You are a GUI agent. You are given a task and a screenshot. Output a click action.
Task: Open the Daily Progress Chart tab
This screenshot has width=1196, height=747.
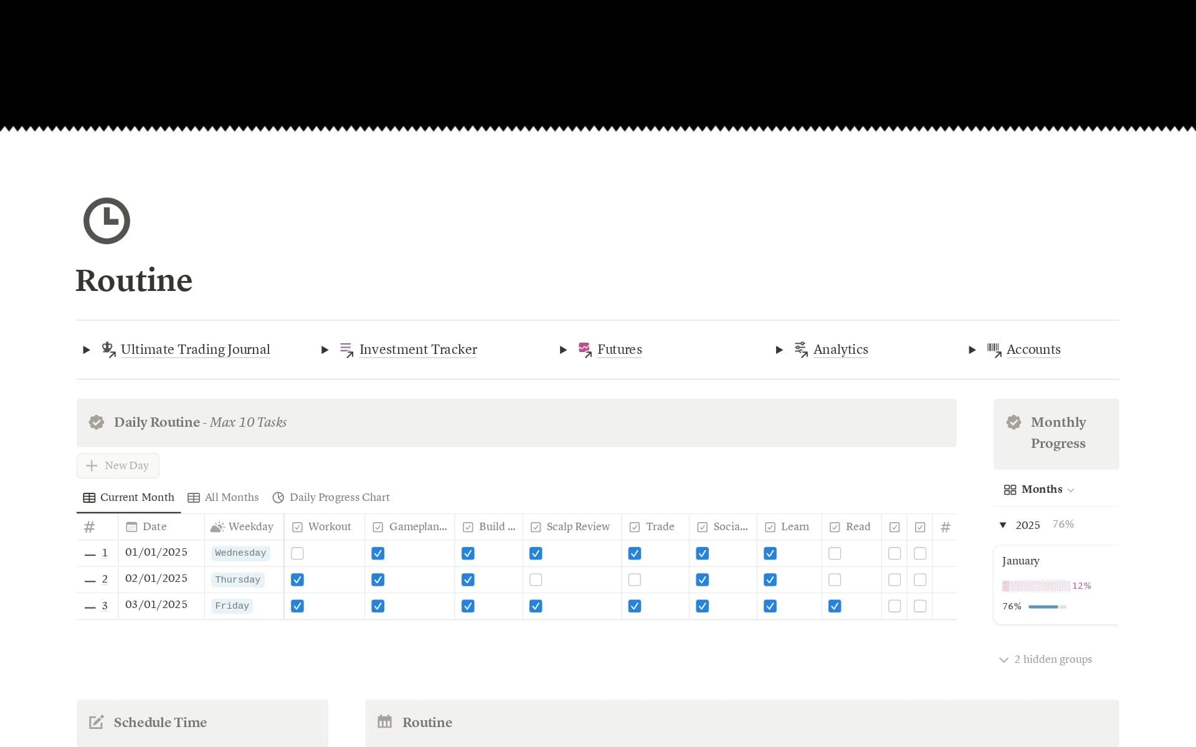coord(331,498)
